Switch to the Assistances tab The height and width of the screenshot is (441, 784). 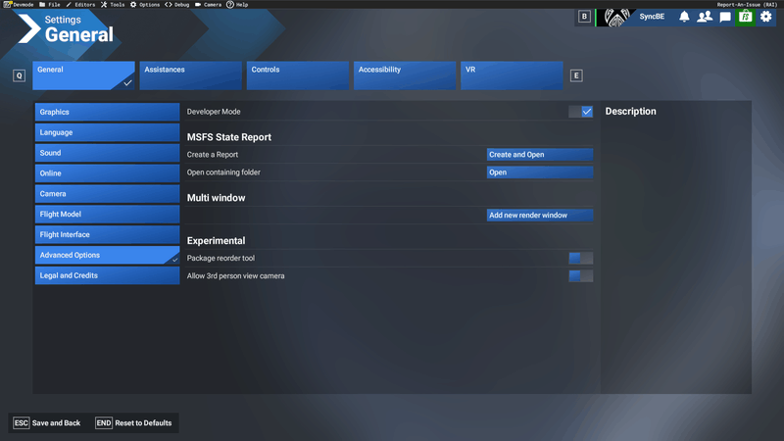click(x=190, y=75)
